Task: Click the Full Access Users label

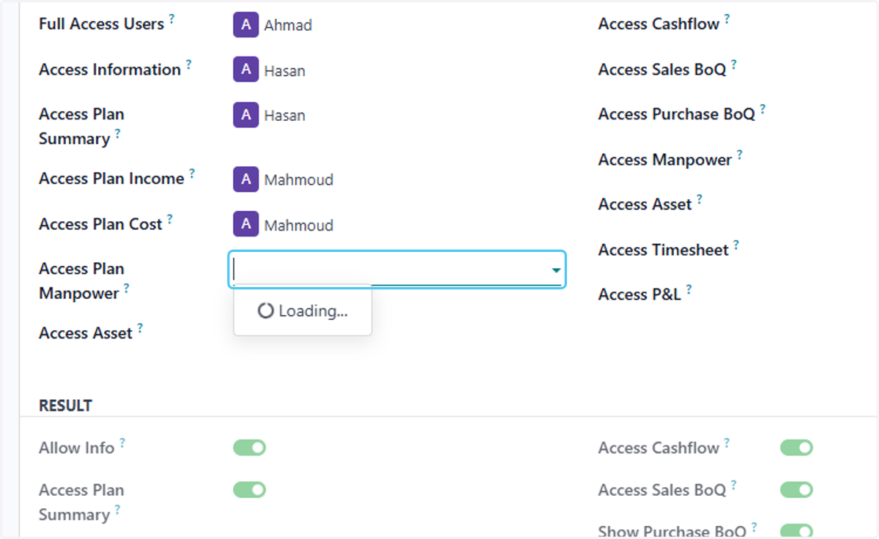Action: pyautogui.click(x=101, y=24)
